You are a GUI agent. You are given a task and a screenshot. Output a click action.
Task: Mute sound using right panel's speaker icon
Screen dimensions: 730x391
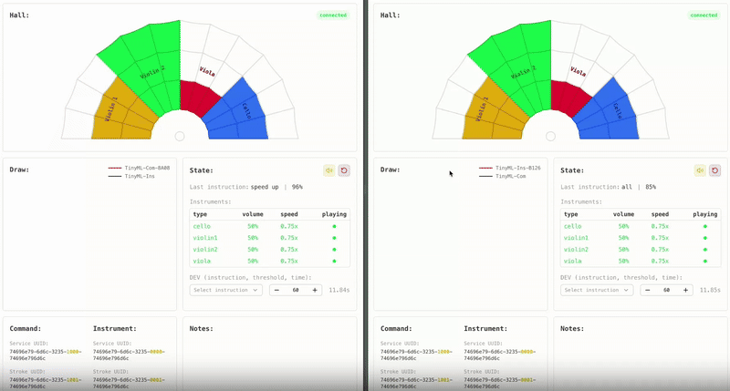coord(700,170)
